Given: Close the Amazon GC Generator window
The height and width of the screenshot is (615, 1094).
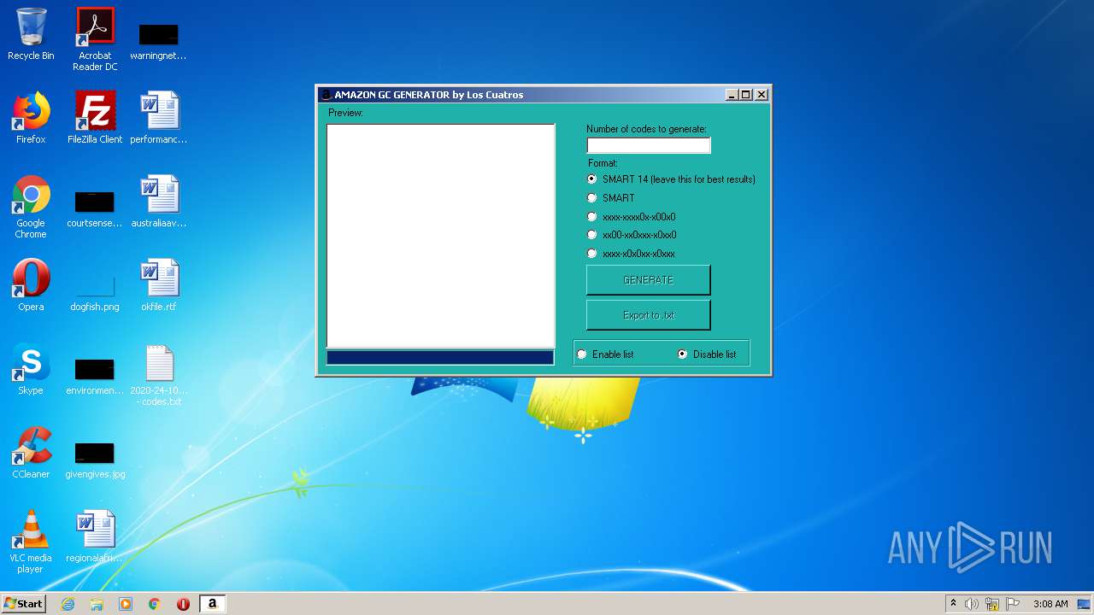Looking at the screenshot, I should coord(762,95).
